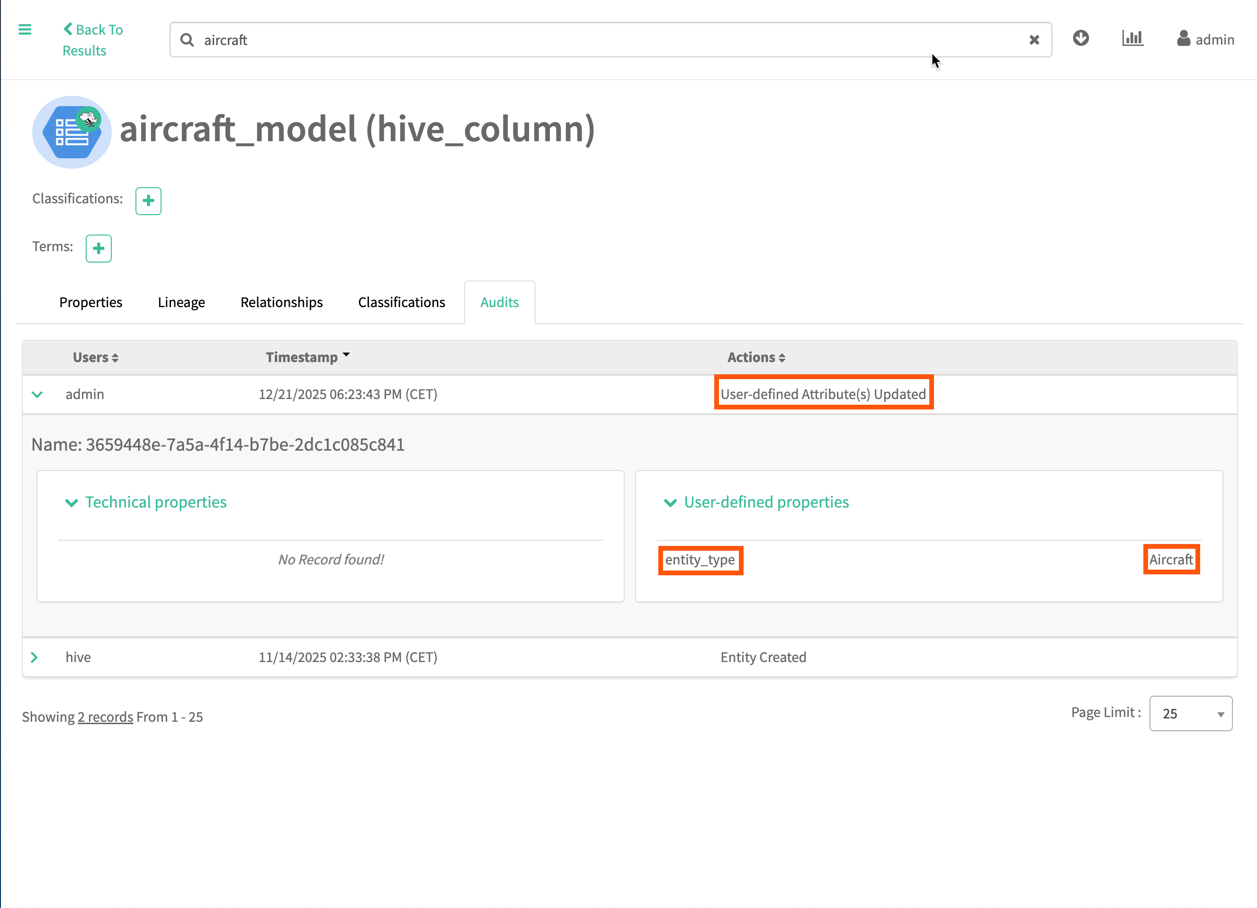1257x908 pixels.
Task: Expand the hive Entity Created row
Action: point(35,657)
